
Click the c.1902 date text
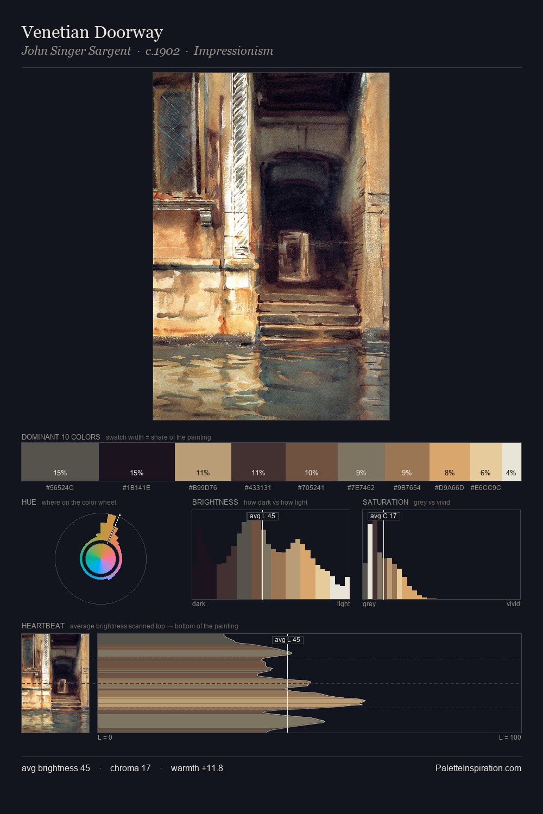162,51
